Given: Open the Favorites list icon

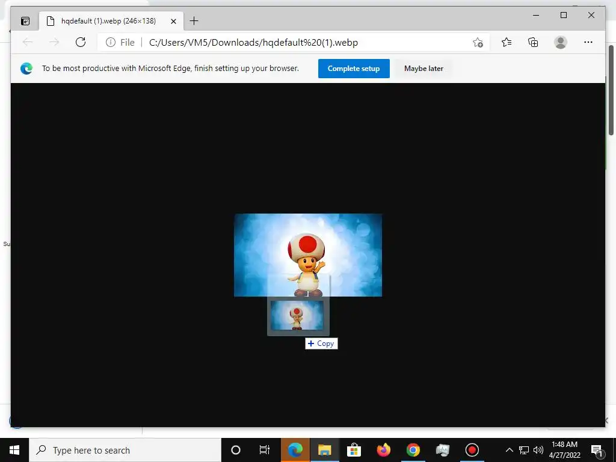Looking at the screenshot, I should click(x=507, y=42).
